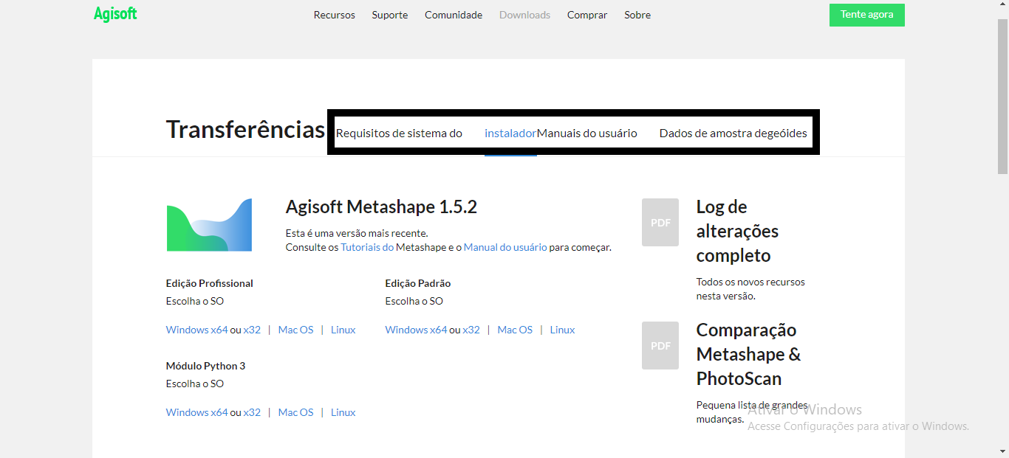This screenshot has width=1009, height=458.
Task: Click the Edição Profissional label
Action: pyautogui.click(x=210, y=284)
